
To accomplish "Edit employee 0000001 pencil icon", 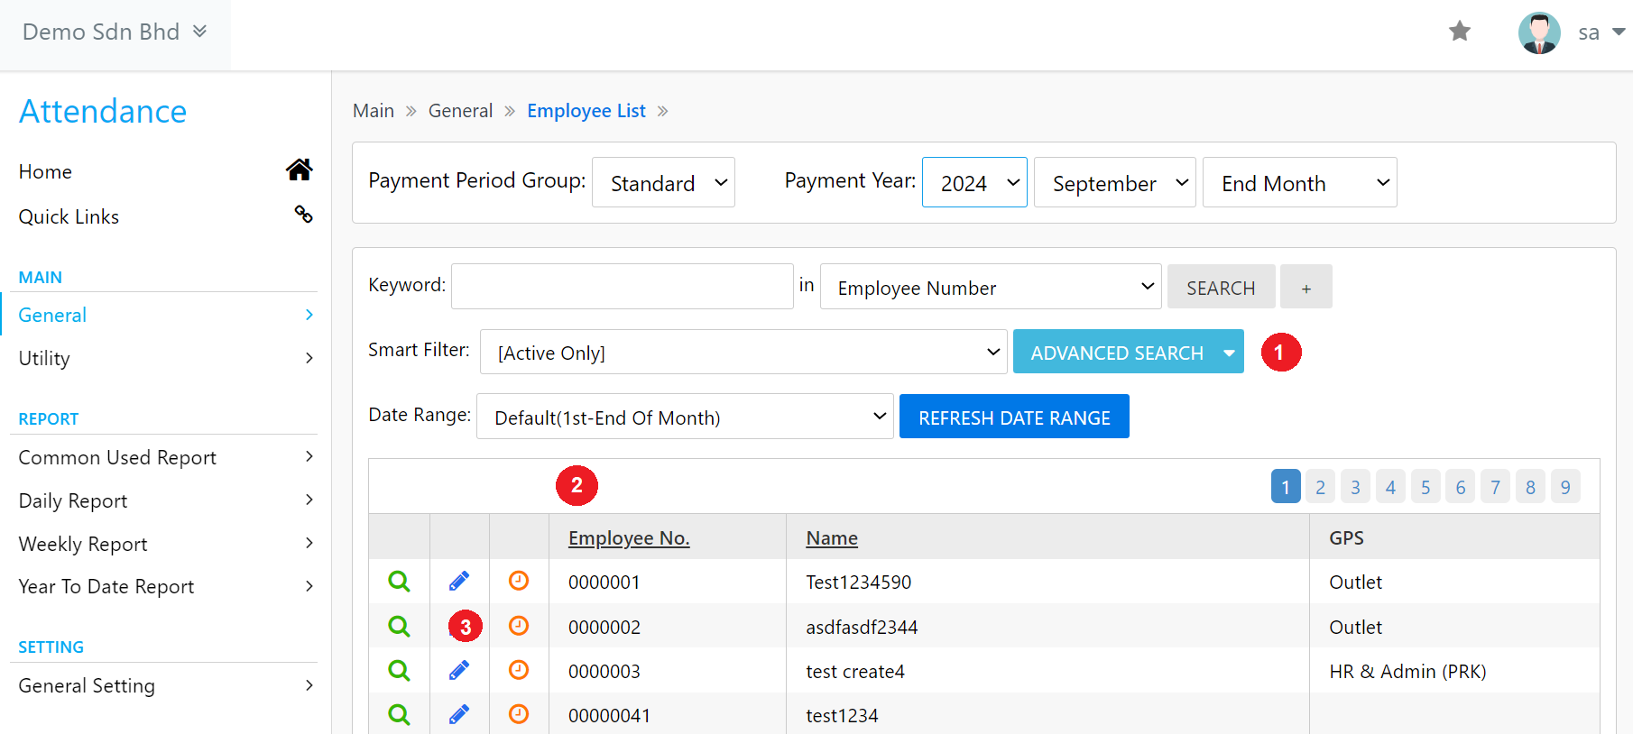I will pos(459,582).
